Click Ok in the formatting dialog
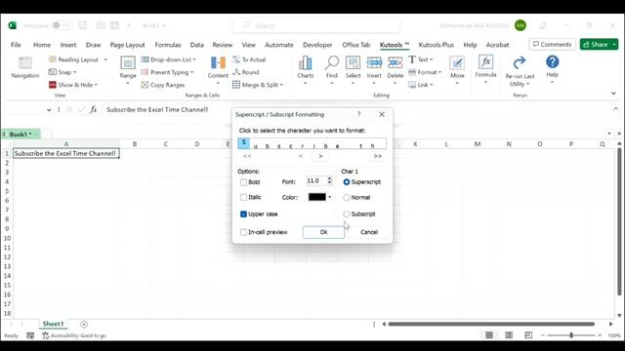The width and height of the screenshot is (625, 351). point(323,232)
